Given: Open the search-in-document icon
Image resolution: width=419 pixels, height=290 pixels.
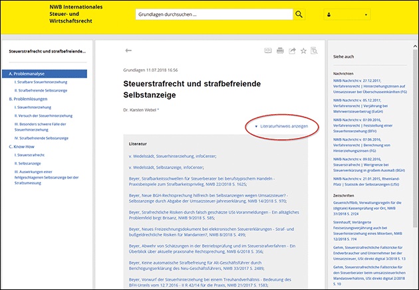Looking at the screenshot, I should point(313,50).
